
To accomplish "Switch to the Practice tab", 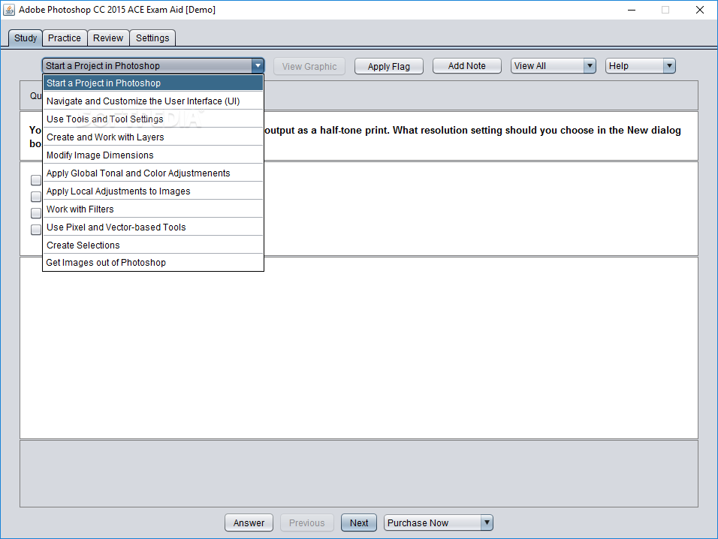I will coord(65,38).
